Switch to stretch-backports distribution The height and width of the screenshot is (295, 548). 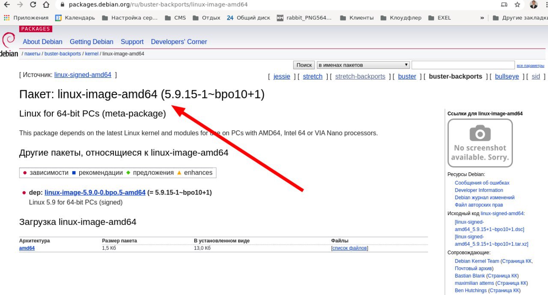(360, 77)
